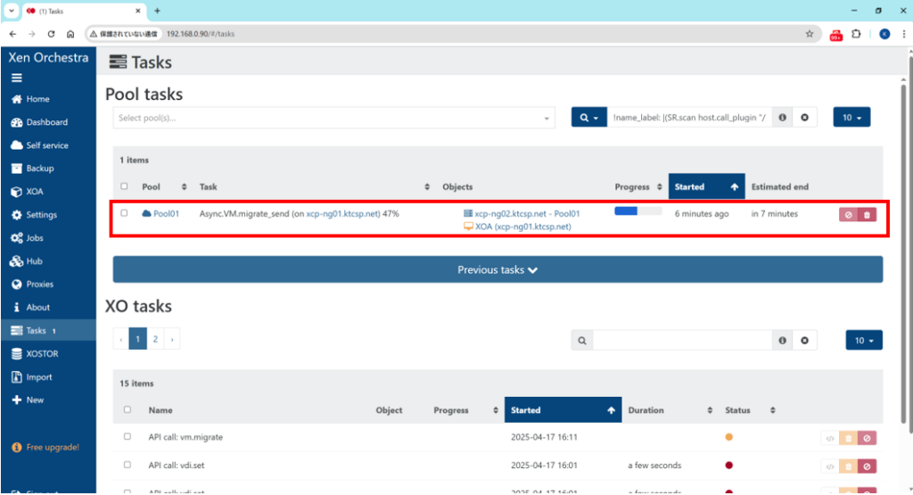
Task: Focus the XO tasks search input field
Action: (682, 340)
